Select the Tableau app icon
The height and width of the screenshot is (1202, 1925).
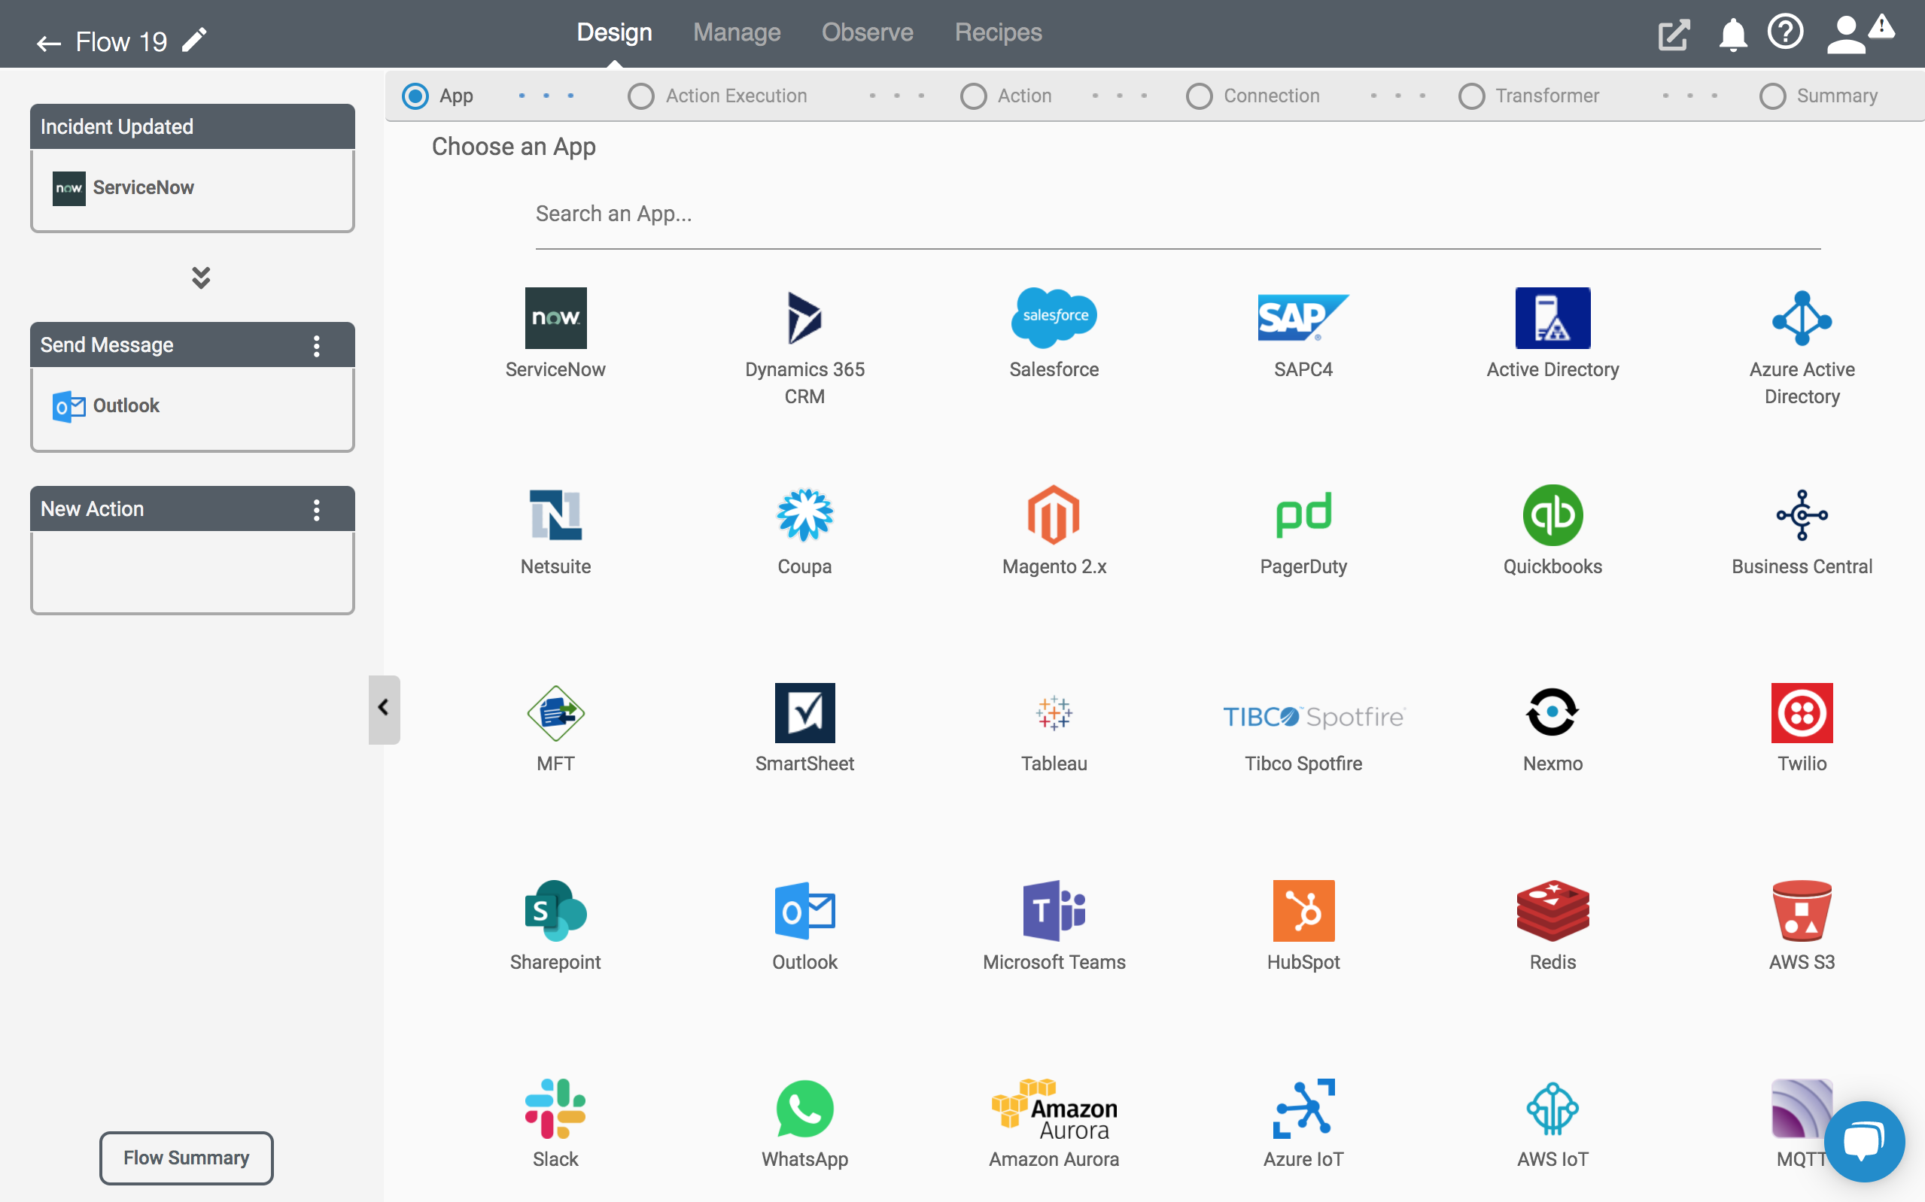1054,713
